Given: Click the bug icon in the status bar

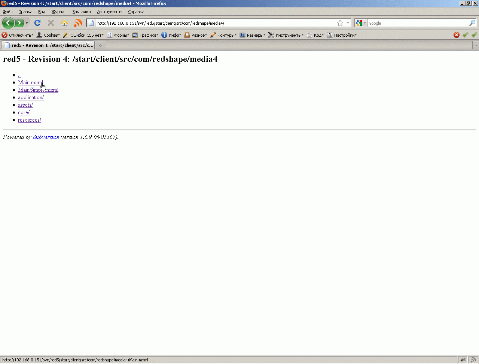Looking at the screenshot, I should tap(463, 360).
